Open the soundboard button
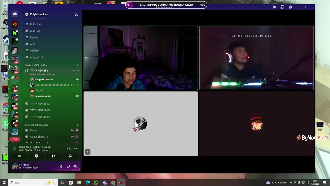 pos(70,156)
